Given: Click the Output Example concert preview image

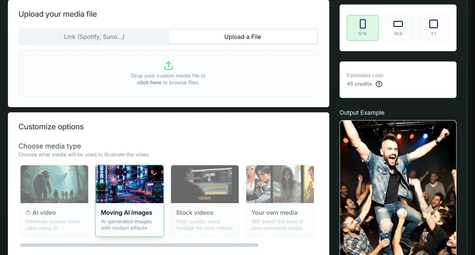Looking at the screenshot, I should click(398, 188).
